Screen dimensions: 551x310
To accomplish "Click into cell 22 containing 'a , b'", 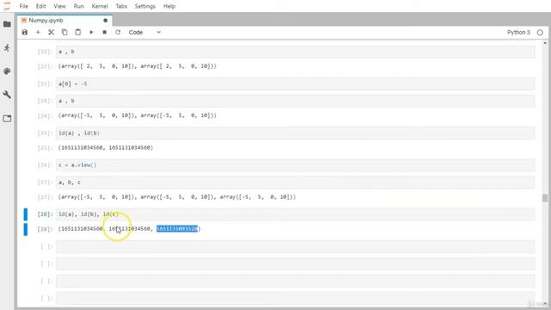I will pos(295,52).
